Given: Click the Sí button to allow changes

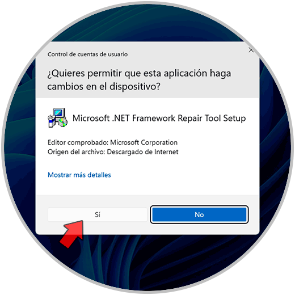Looking at the screenshot, I should (98, 214).
